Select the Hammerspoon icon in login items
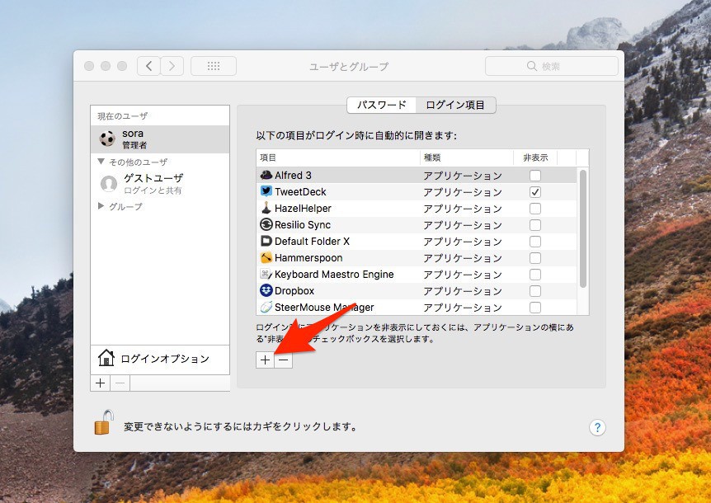Image resolution: width=711 pixels, height=503 pixels. point(266,258)
